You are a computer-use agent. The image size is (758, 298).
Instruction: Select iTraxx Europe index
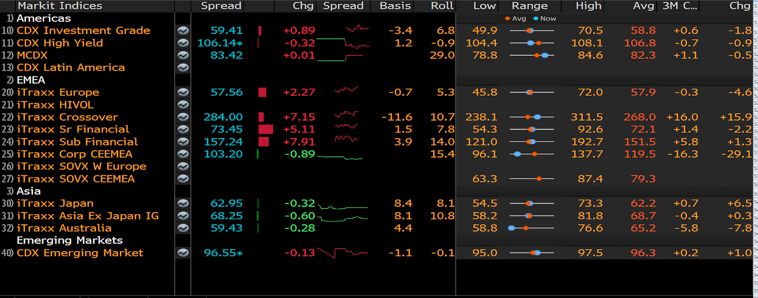point(58,92)
